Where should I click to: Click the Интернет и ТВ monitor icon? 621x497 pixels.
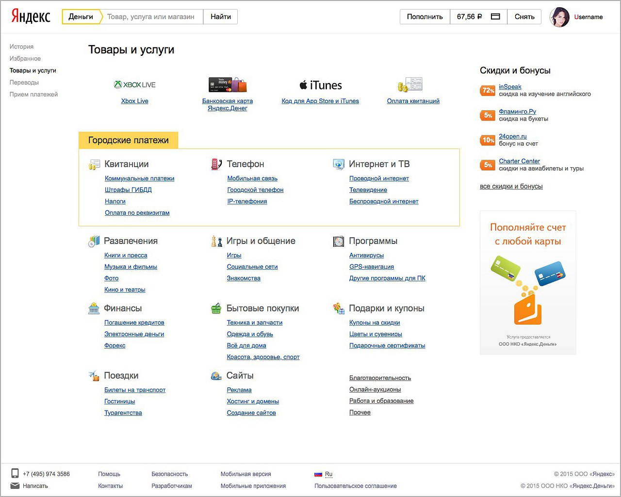[339, 164]
